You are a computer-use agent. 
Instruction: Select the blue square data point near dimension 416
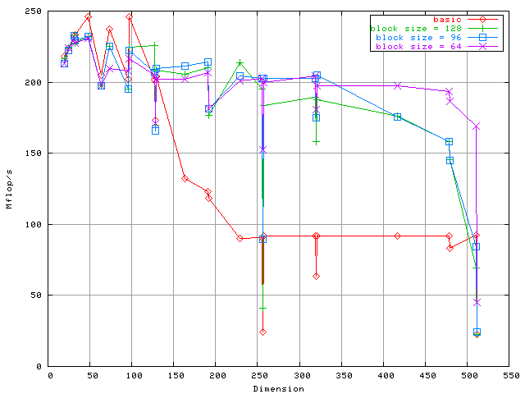[x=398, y=117]
